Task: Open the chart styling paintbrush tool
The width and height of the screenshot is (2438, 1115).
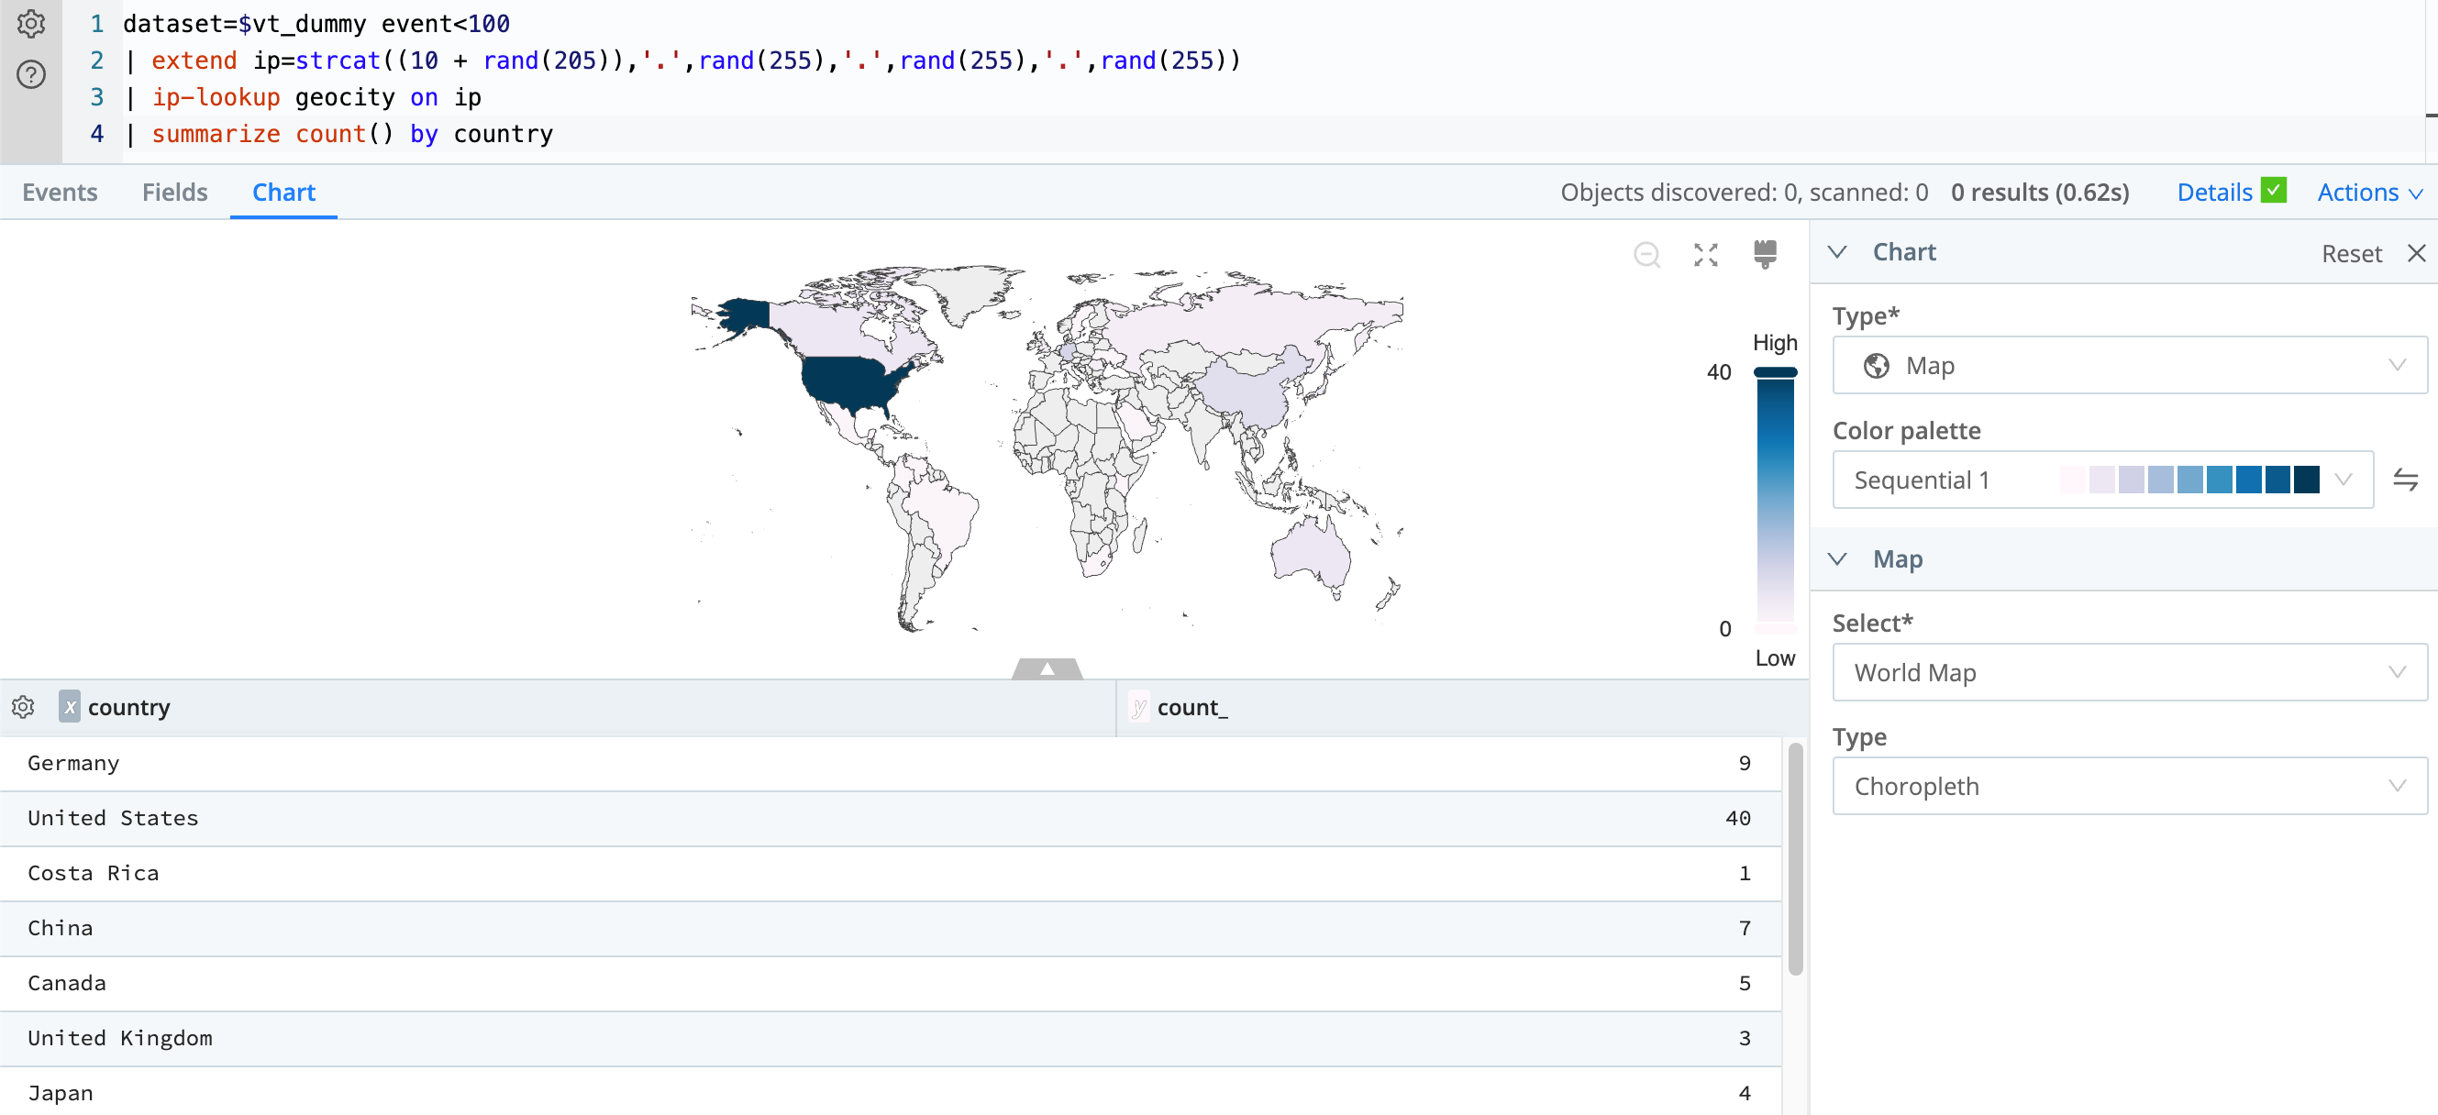Action: pyautogui.click(x=1764, y=255)
